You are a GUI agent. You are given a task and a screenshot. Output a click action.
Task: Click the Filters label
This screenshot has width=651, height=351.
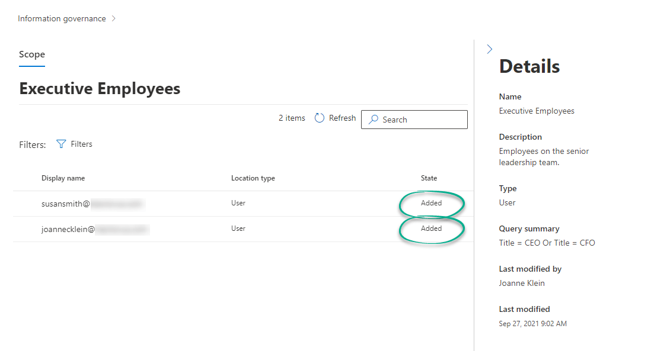pos(83,143)
